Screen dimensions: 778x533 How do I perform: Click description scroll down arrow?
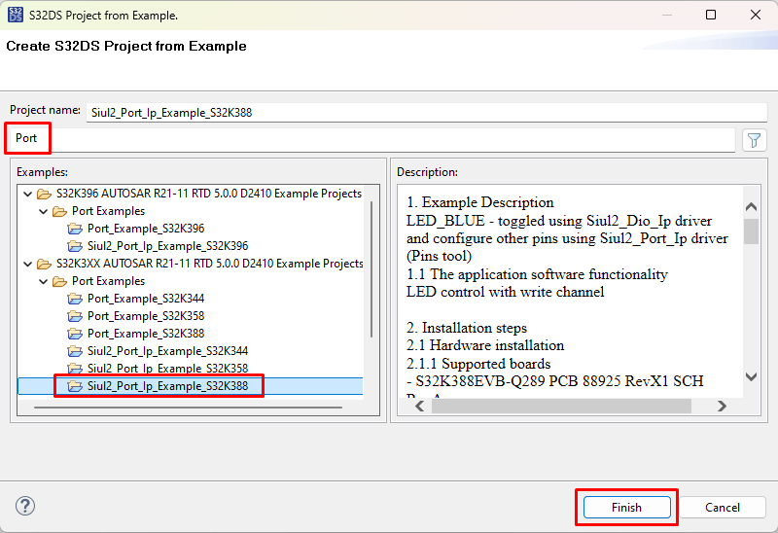click(x=751, y=377)
